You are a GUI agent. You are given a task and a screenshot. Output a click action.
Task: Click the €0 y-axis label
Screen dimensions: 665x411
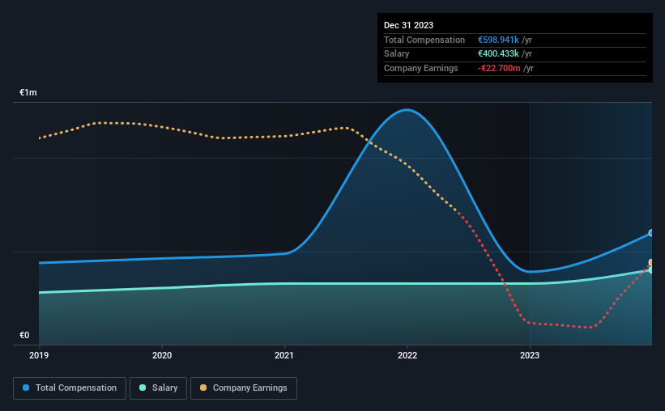[x=24, y=335]
